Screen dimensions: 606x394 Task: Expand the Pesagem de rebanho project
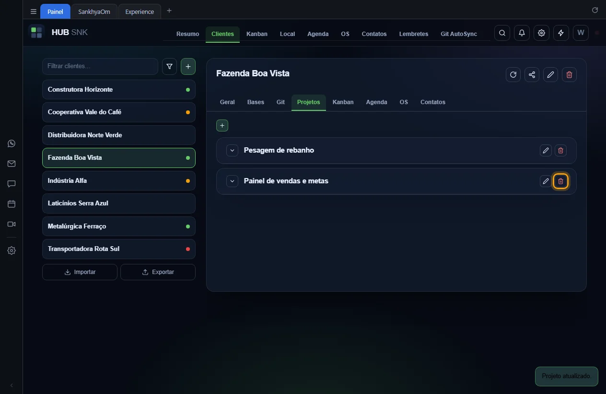[232, 151]
